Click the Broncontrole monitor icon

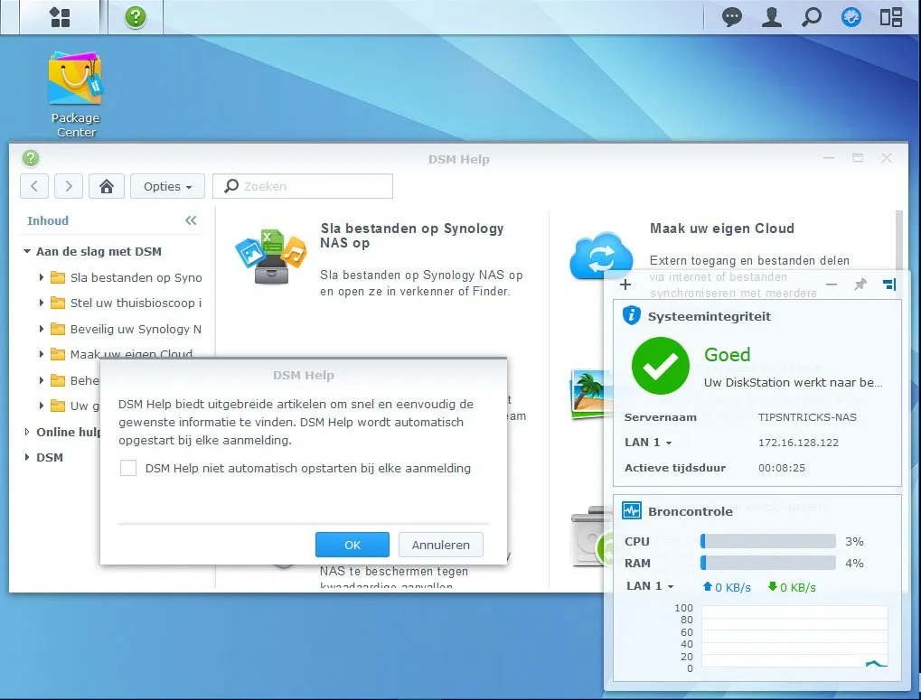(632, 510)
